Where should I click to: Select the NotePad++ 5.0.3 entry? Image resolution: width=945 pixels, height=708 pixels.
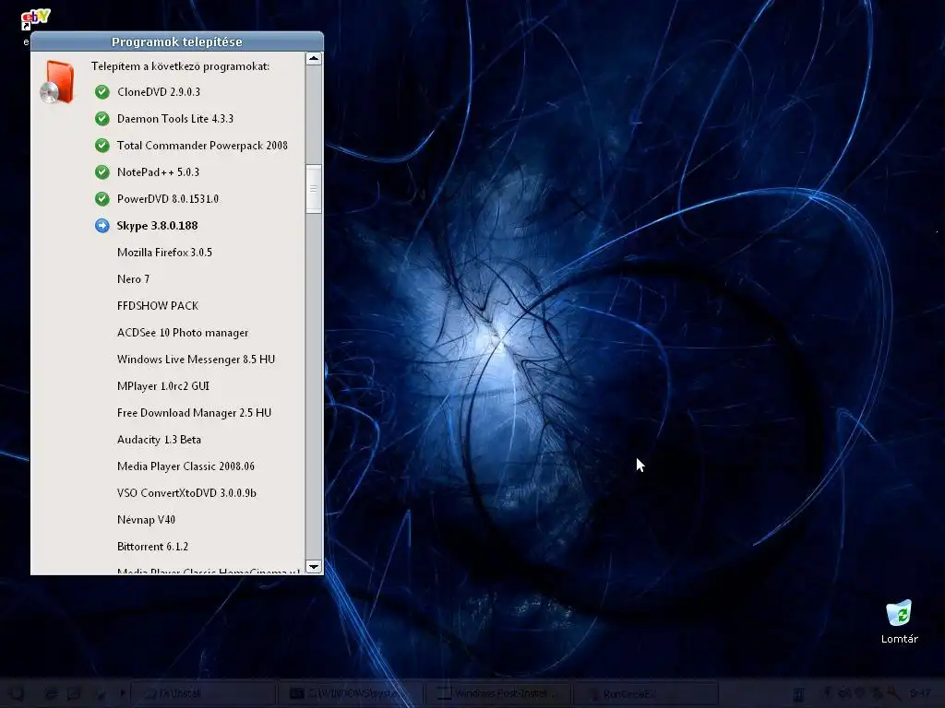158,172
